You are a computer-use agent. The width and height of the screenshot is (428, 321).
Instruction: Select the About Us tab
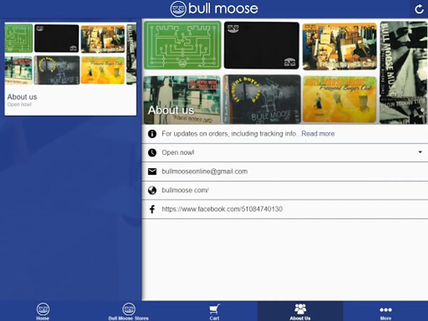pos(300,311)
